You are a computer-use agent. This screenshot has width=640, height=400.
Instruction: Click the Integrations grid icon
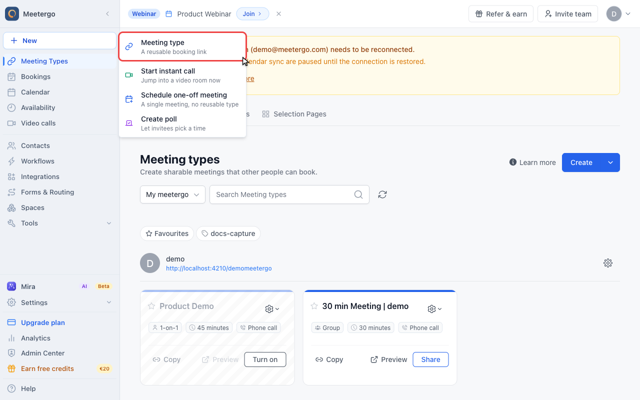[x=11, y=176]
